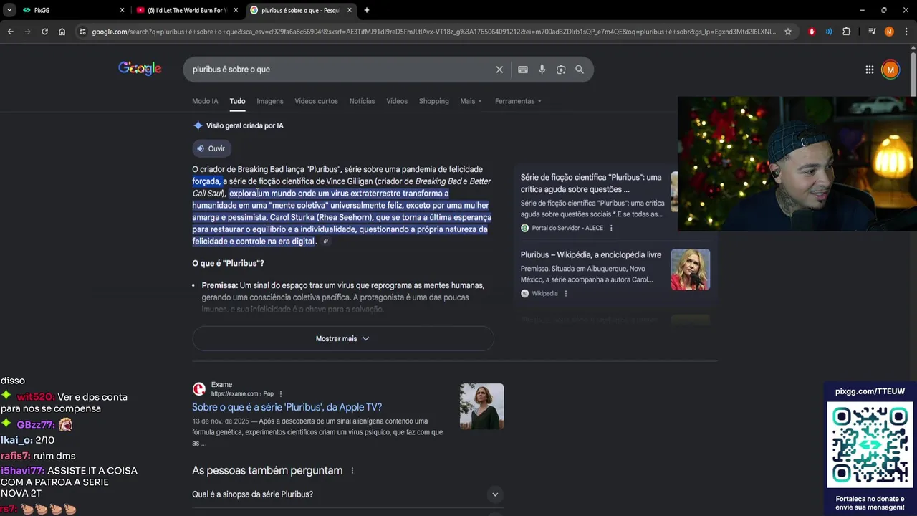The image size is (917, 516).
Task: Switch to the Imagens tab
Action: click(270, 101)
